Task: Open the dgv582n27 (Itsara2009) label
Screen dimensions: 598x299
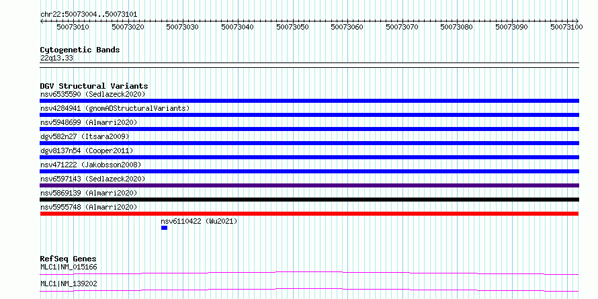Action: 85,136
